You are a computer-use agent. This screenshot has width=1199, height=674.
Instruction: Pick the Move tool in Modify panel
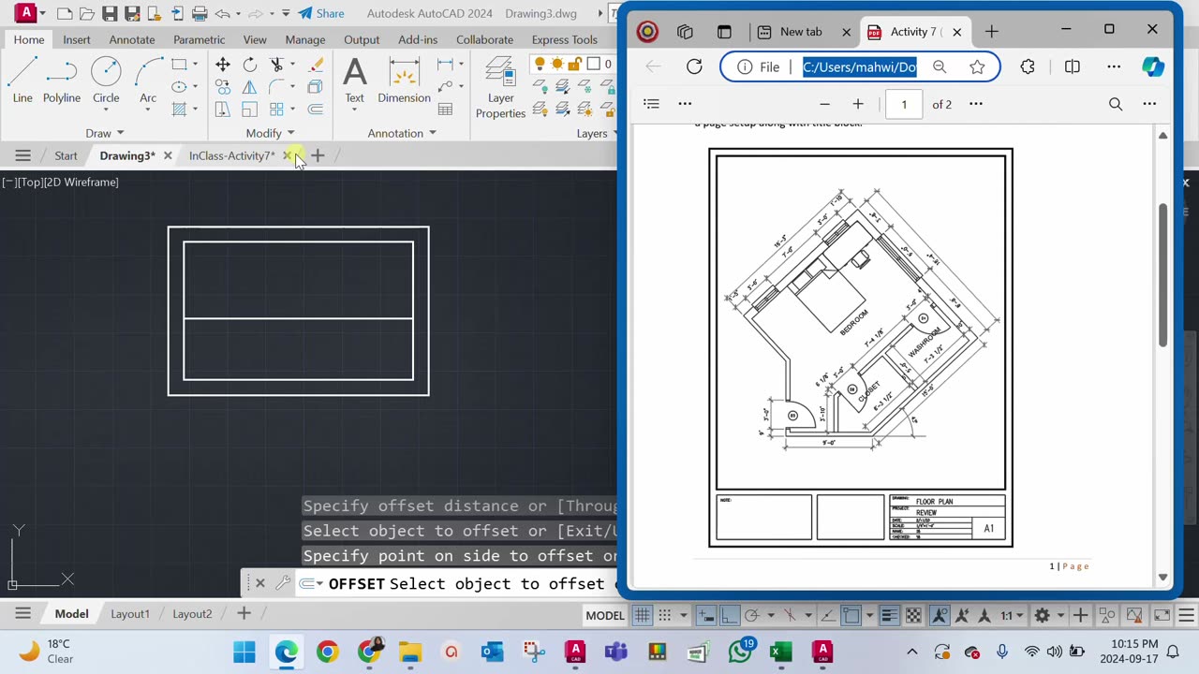(223, 65)
